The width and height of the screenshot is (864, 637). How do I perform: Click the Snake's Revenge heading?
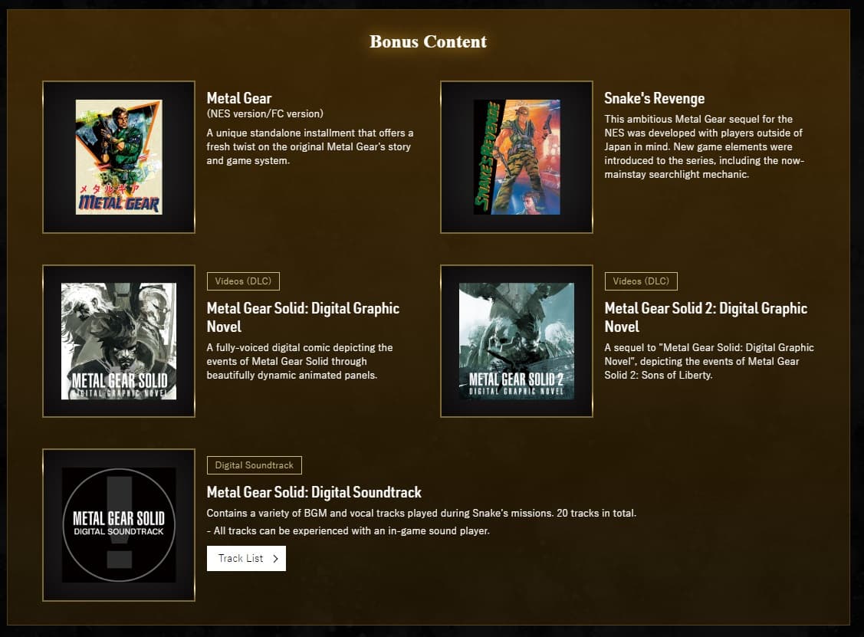(x=654, y=97)
